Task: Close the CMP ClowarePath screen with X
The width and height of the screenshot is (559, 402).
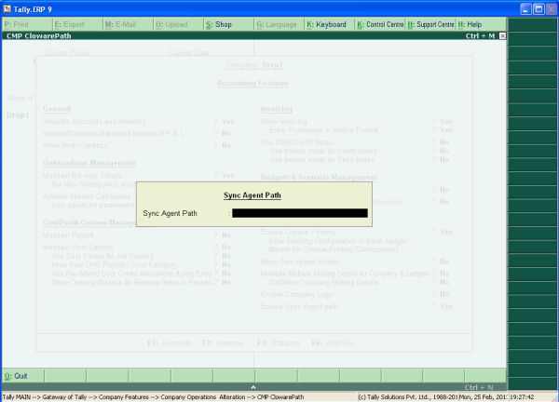Action: pyautogui.click(x=502, y=36)
